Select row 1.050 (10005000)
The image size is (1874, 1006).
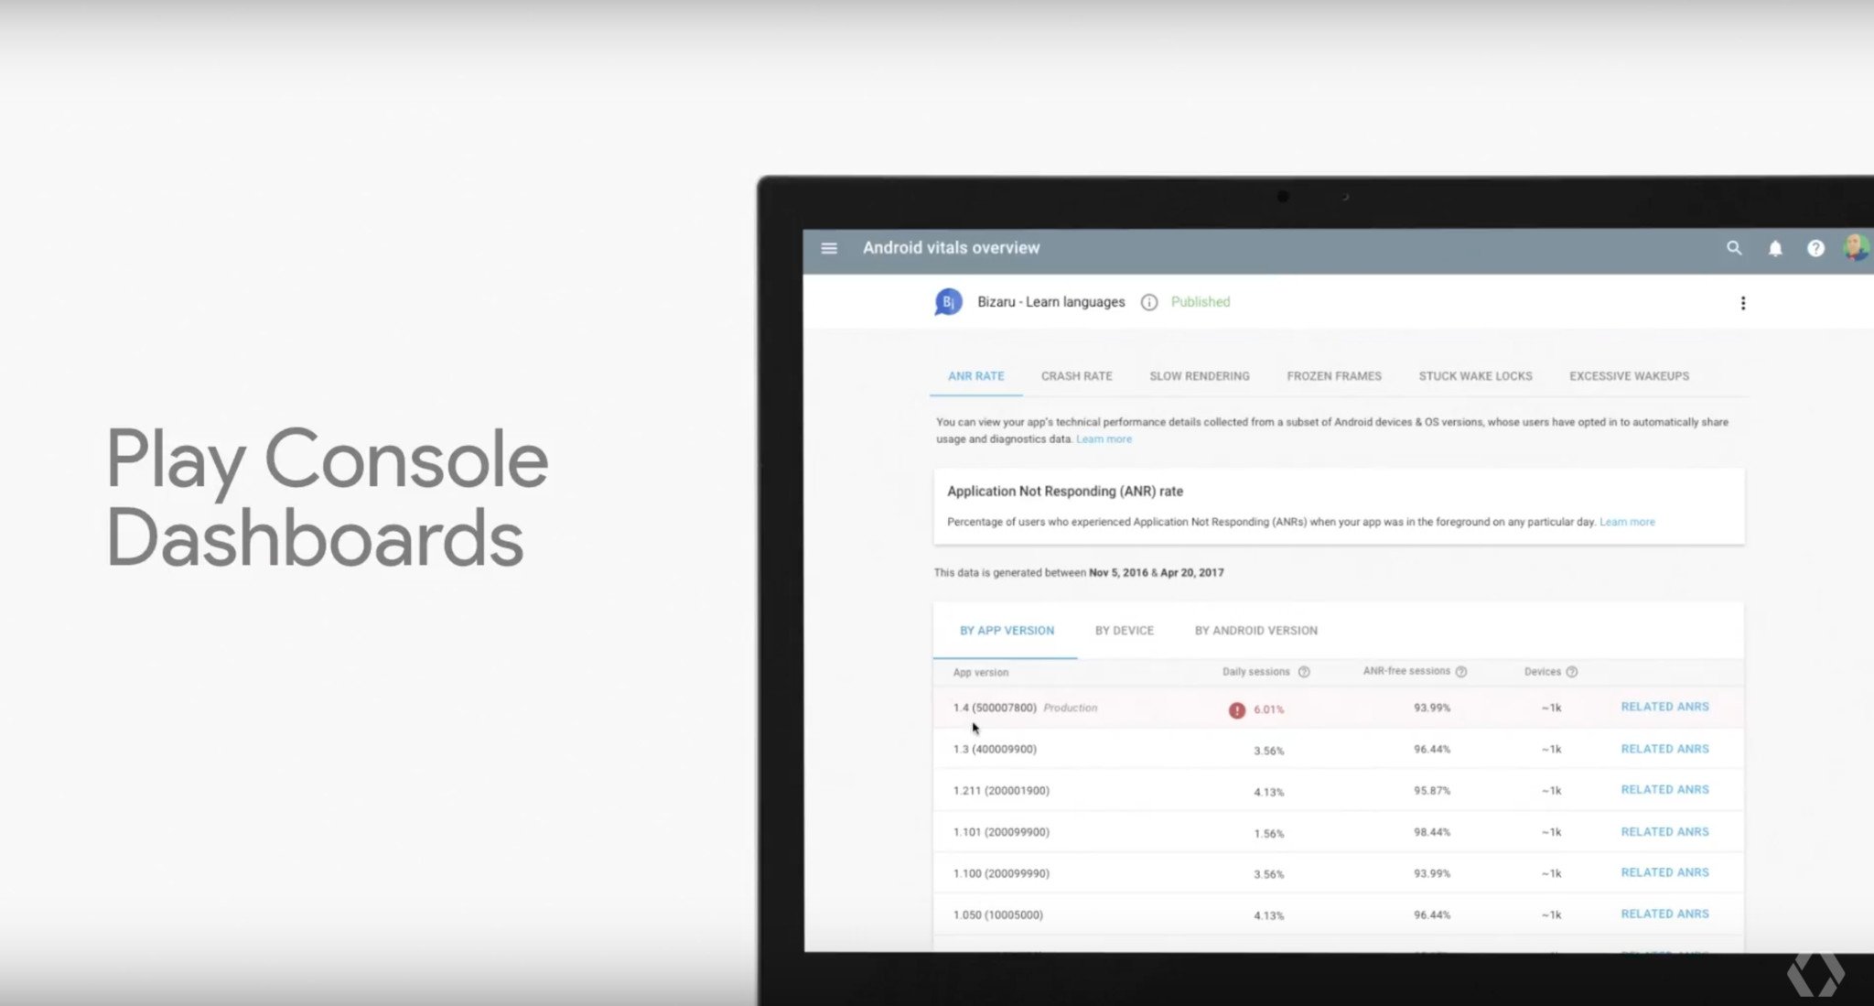(1339, 914)
